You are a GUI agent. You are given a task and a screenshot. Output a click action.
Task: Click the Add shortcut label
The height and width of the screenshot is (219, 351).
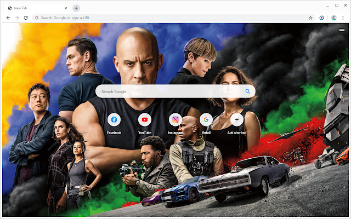tap(237, 132)
